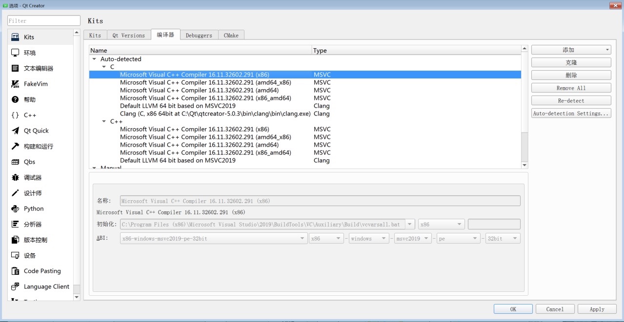This screenshot has height=322, width=624.
Task: Click the compiler list vertical scrollbar
Action: [524, 107]
